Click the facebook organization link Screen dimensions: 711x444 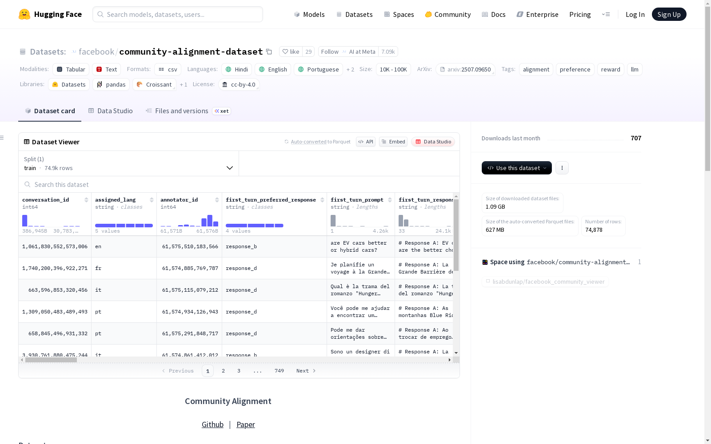[x=96, y=52]
